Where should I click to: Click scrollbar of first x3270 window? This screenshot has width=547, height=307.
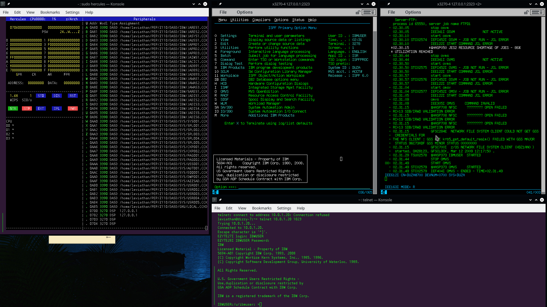click(x=375, y=105)
